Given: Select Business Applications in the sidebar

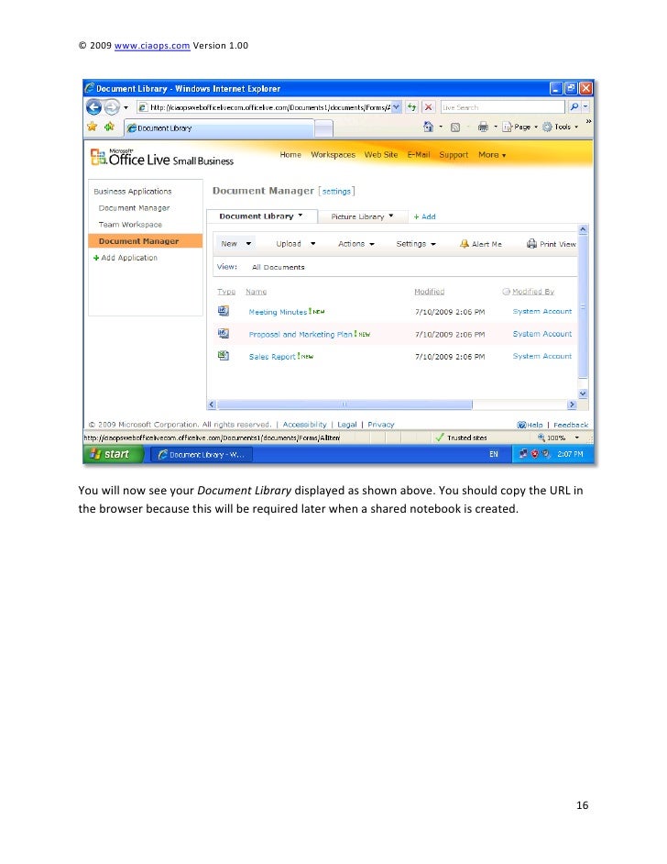Looking at the screenshot, I should [x=133, y=191].
